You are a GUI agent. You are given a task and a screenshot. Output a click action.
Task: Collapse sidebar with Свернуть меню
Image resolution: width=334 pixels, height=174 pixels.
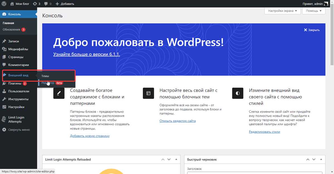point(18,130)
